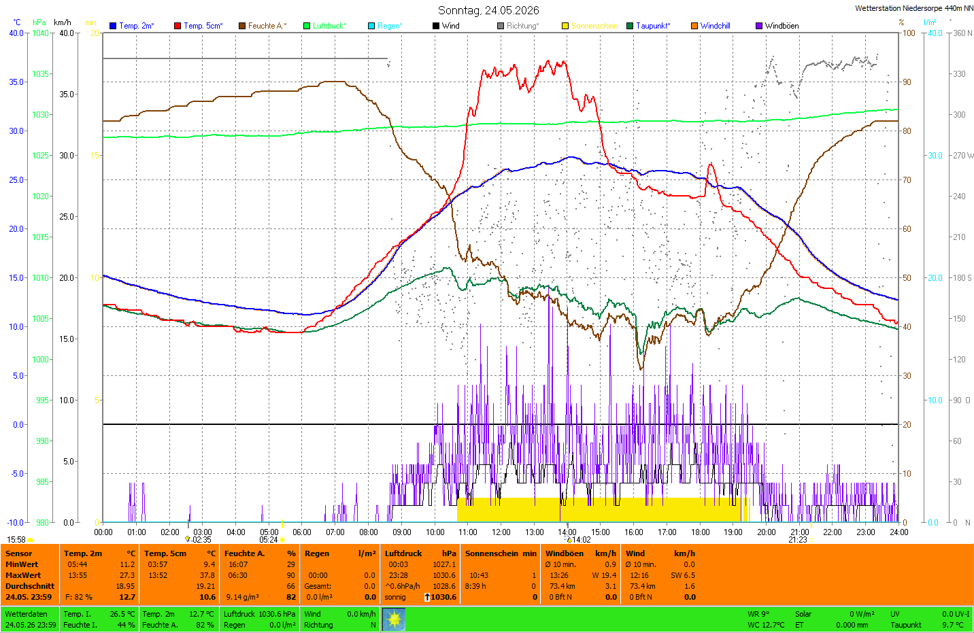This screenshot has width=974, height=633.
Task: Click the Wetterstation Niedersorpe 440m NN label
Action: click(x=913, y=9)
